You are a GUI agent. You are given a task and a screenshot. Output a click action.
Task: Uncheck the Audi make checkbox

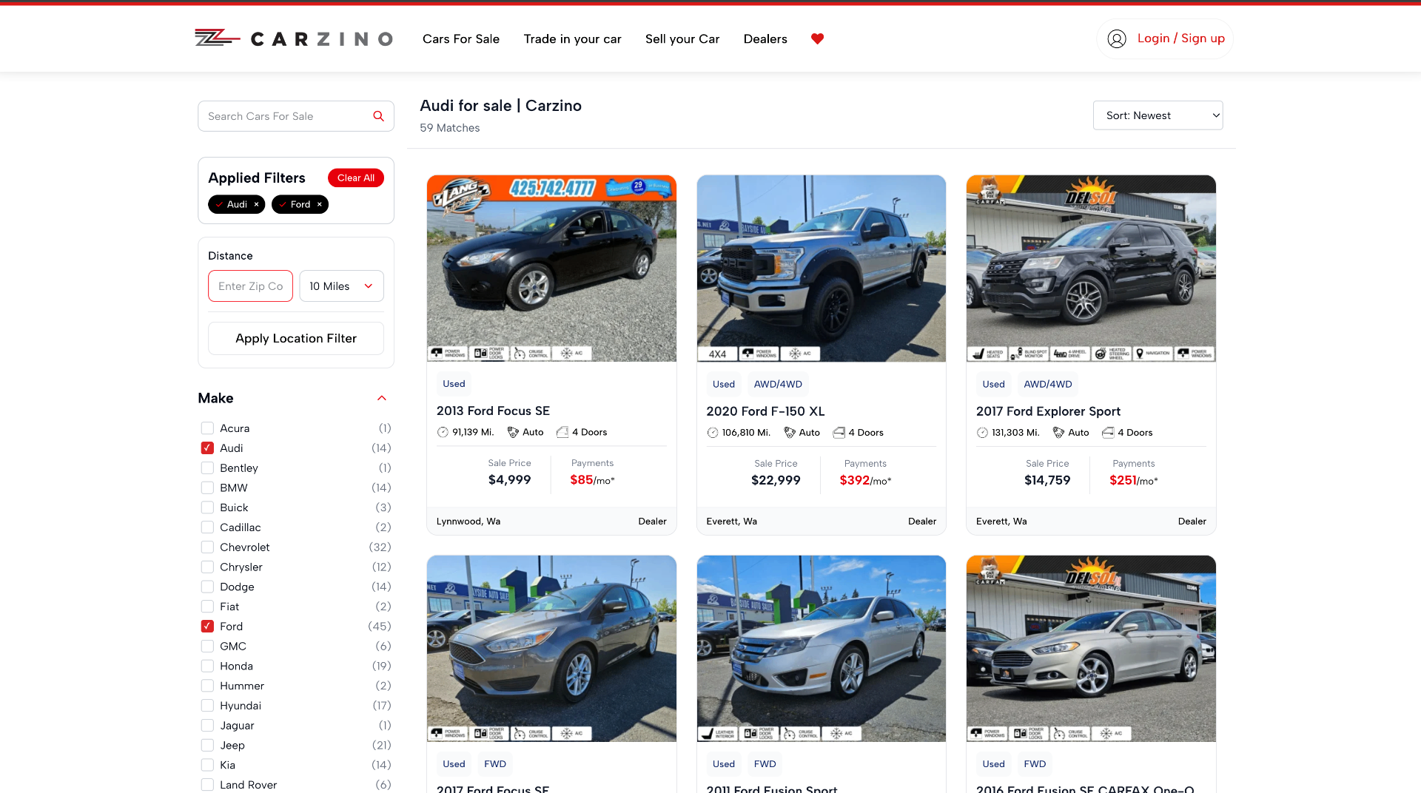(207, 448)
